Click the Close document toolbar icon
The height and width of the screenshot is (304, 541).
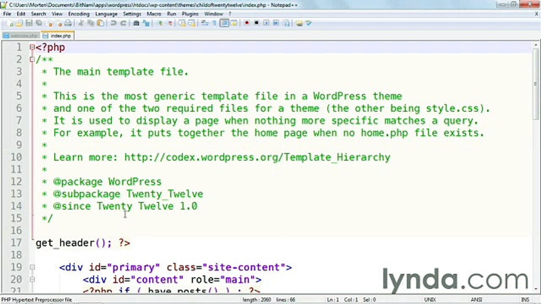click(49, 23)
